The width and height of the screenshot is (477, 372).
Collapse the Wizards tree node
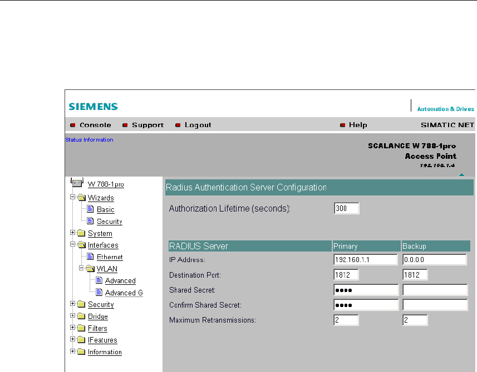(72, 197)
